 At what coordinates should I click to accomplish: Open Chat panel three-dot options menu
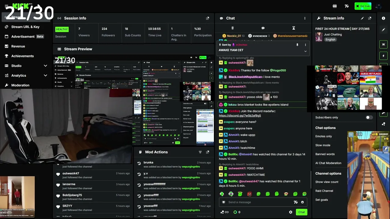[x=305, y=18]
